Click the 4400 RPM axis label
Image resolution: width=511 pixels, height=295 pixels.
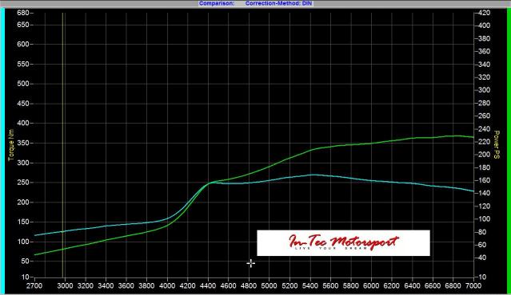pyautogui.click(x=208, y=286)
